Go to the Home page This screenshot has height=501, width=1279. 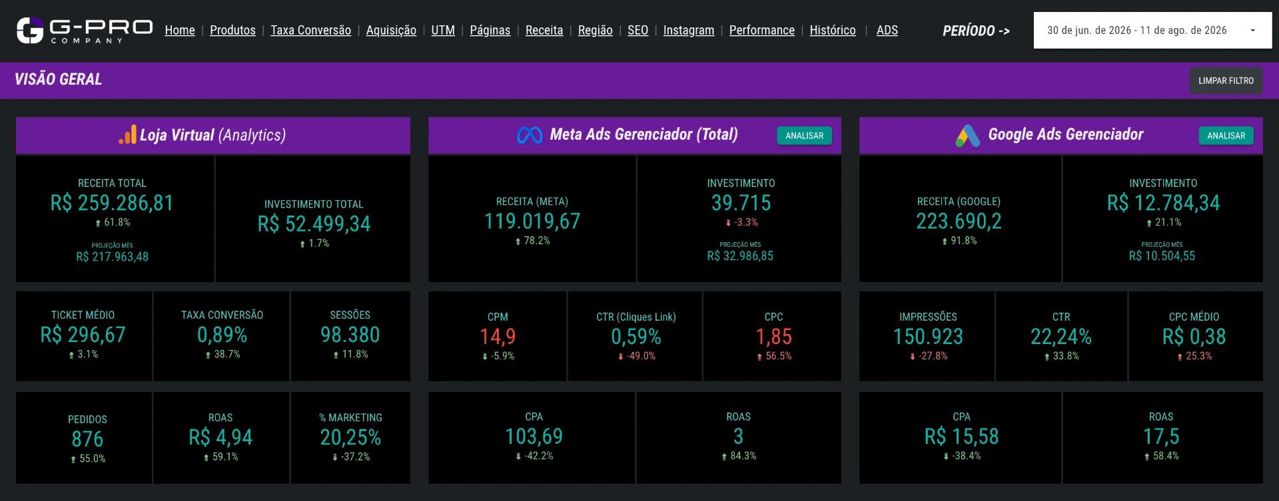[180, 30]
